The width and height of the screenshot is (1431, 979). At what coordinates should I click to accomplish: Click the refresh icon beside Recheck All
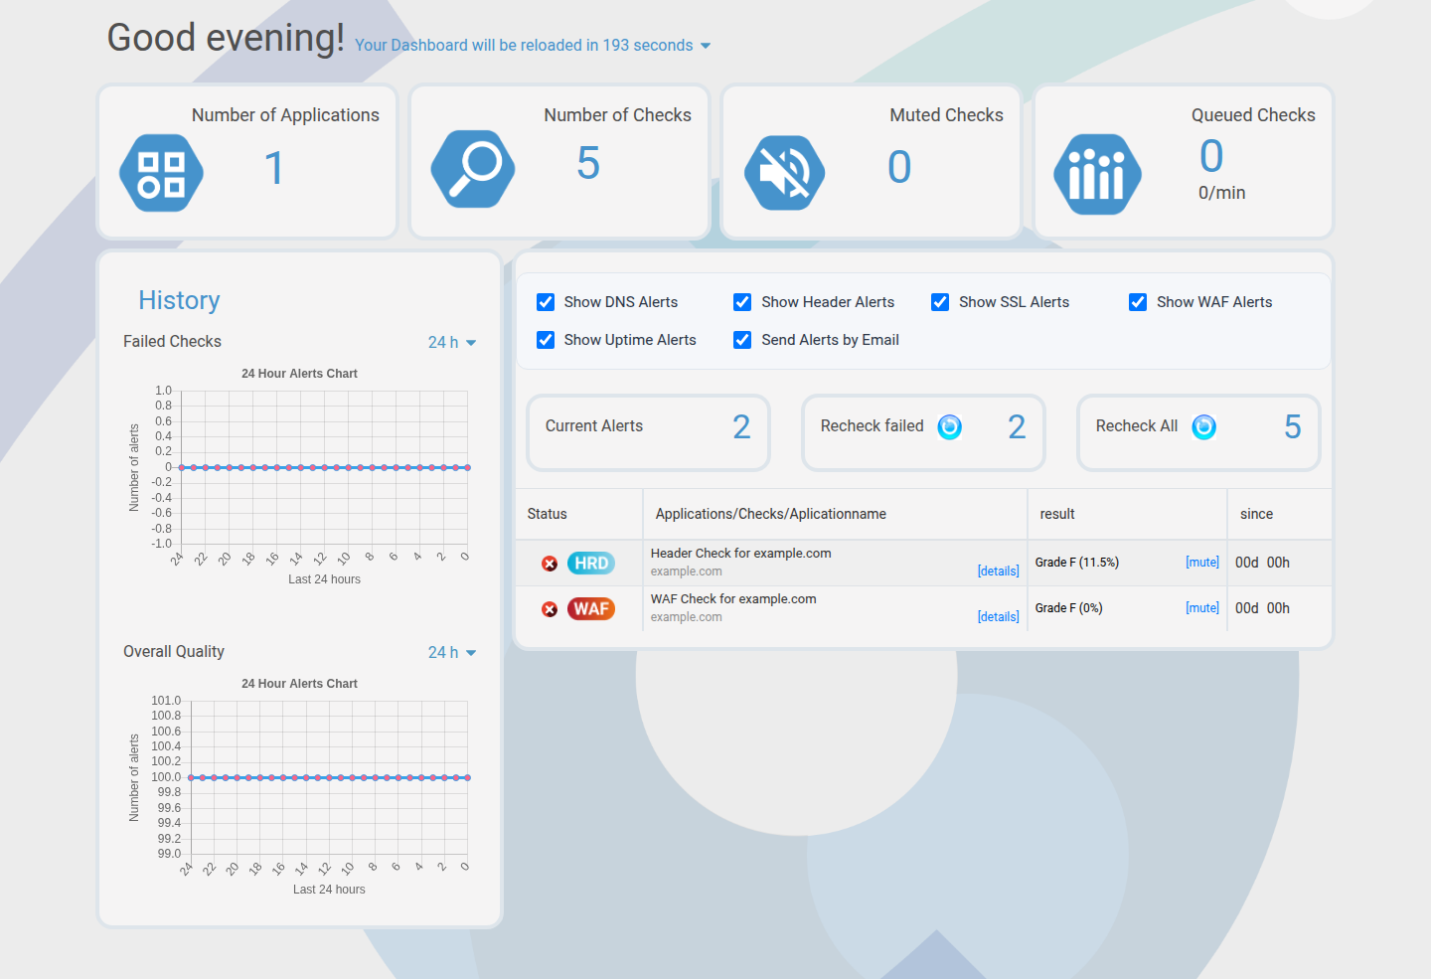click(x=1203, y=427)
